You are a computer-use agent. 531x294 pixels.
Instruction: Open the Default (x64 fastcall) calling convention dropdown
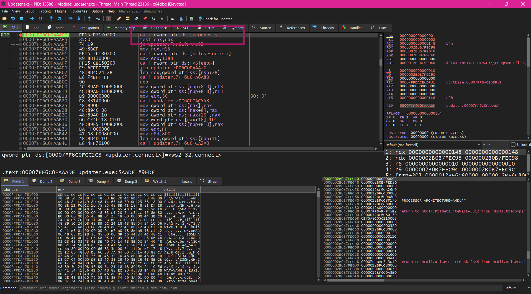tap(433, 145)
